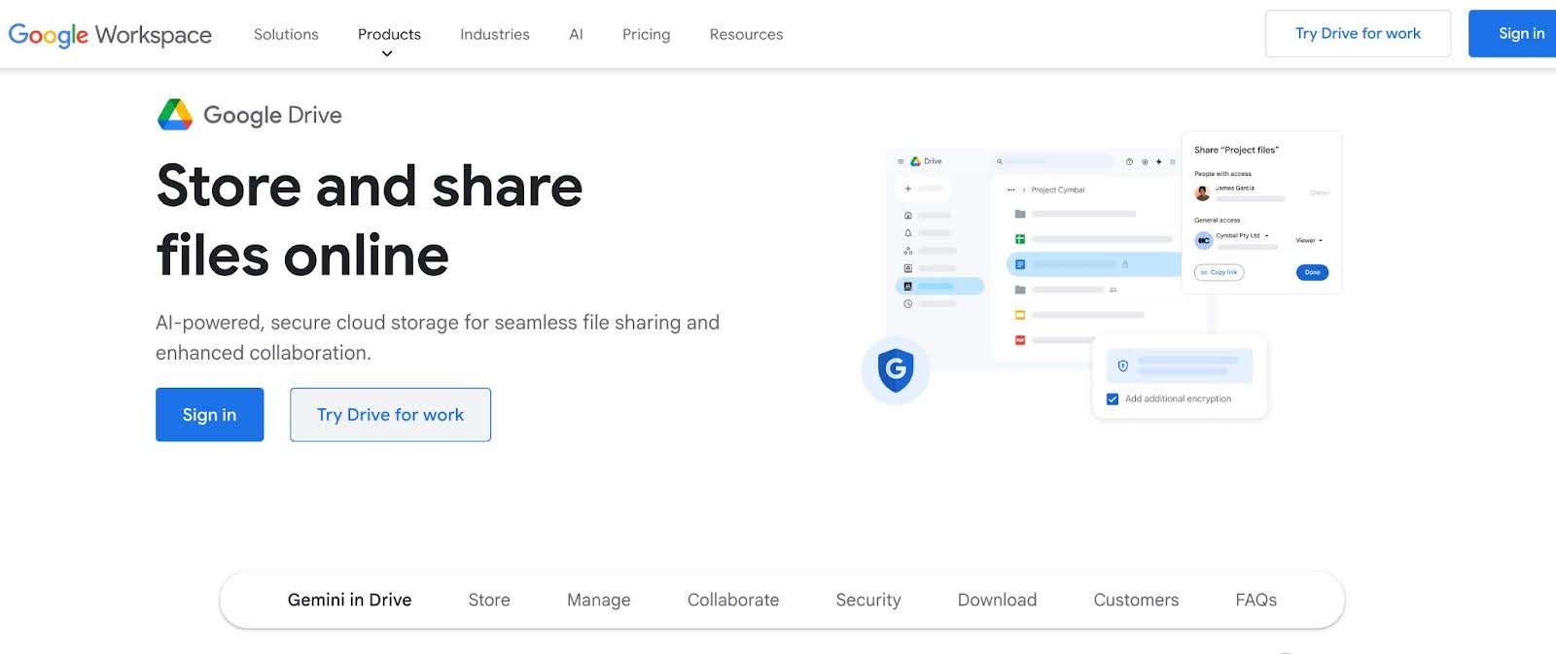Click the Copy link button in share dialog
This screenshot has height=654, width=1556.
(1220, 272)
